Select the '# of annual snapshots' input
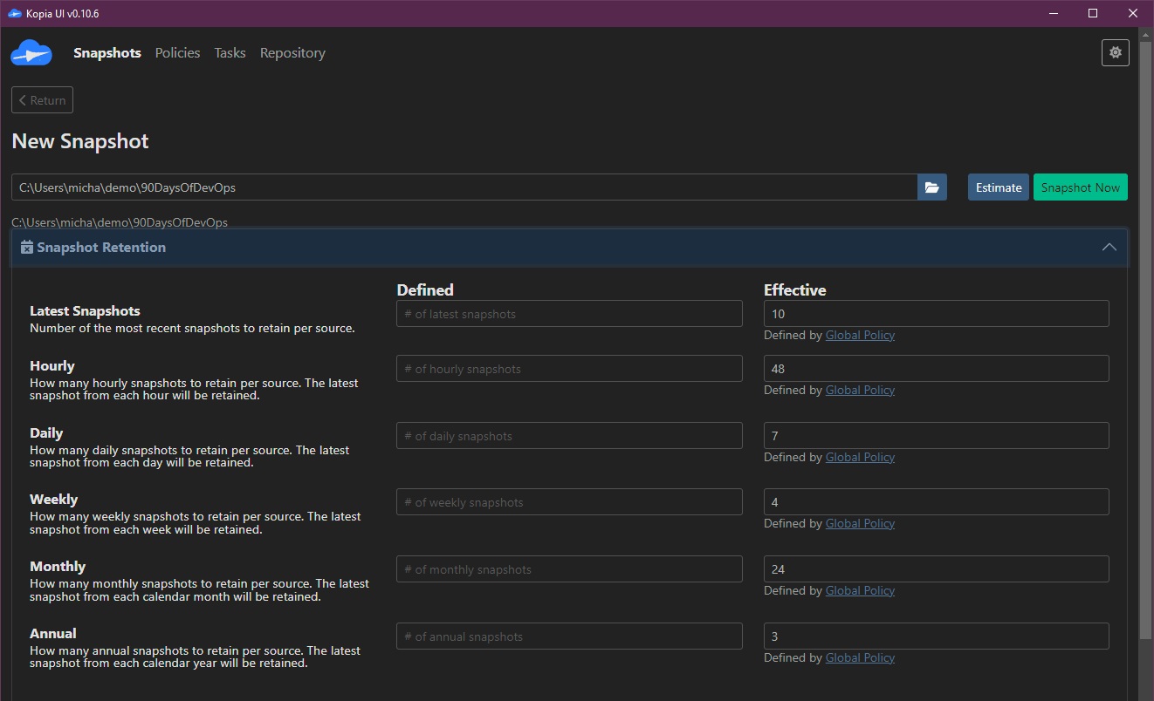The height and width of the screenshot is (701, 1154). click(569, 636)
